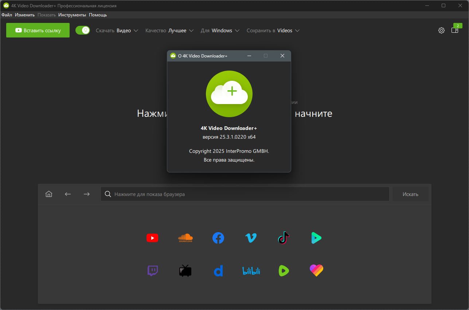
Task: Go to browser home page
Action: (49, 194)
